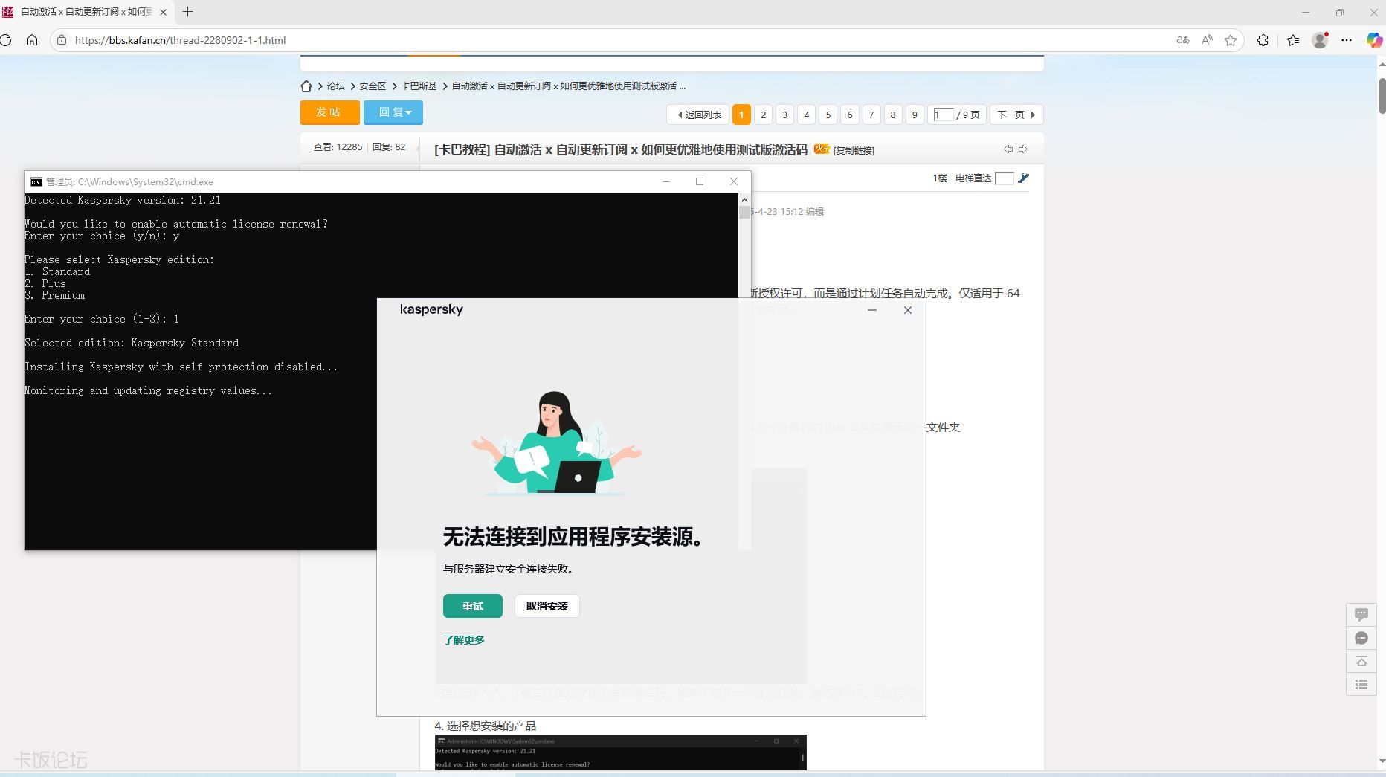
Task: Open the 论坛 breadcrumb link
Action: pos(335,86)
